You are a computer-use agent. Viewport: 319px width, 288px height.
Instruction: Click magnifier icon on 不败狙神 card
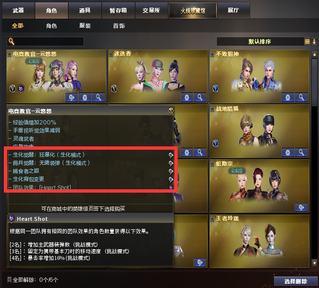[301, 97]
